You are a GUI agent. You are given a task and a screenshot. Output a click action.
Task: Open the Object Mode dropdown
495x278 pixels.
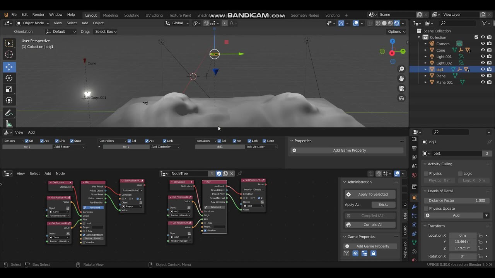[32, 23]
